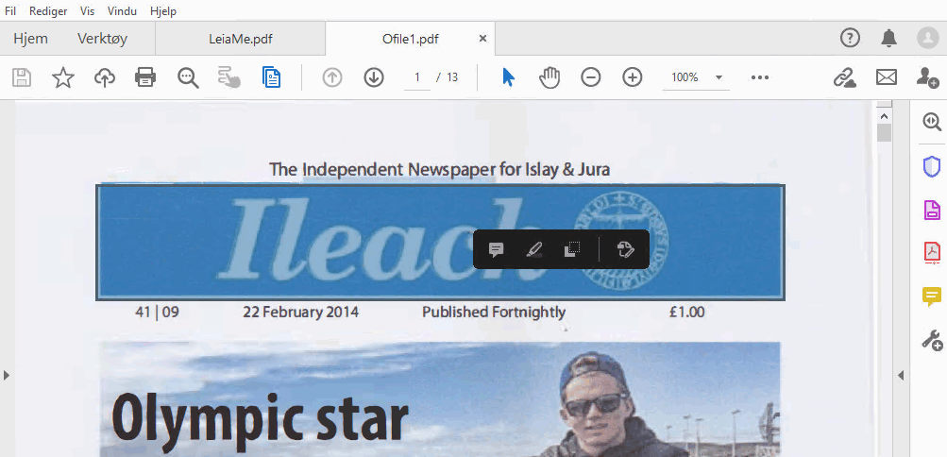947x457 pixels.
Task: Share a link to the file
Action: [x=845, y=77]
